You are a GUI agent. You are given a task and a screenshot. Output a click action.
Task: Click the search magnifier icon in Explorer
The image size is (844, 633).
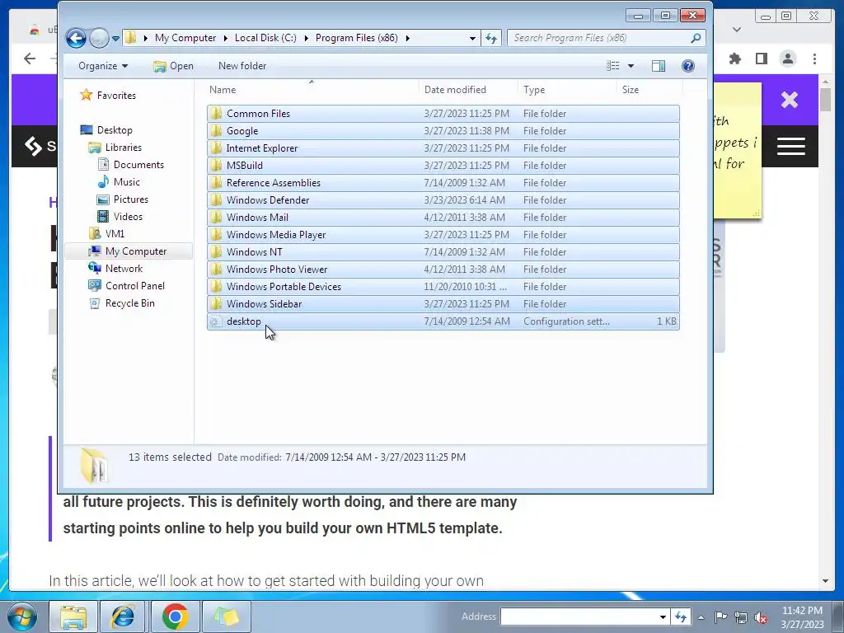coord(696,38)
